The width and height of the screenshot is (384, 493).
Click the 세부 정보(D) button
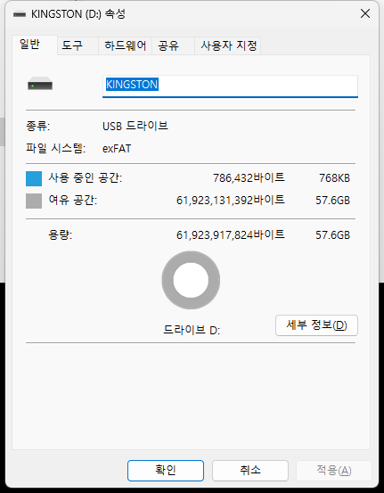pyautogui.click(x=316, y=325)
